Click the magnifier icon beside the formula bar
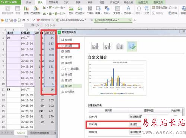The image size is (186, 138). click(33, 25)
